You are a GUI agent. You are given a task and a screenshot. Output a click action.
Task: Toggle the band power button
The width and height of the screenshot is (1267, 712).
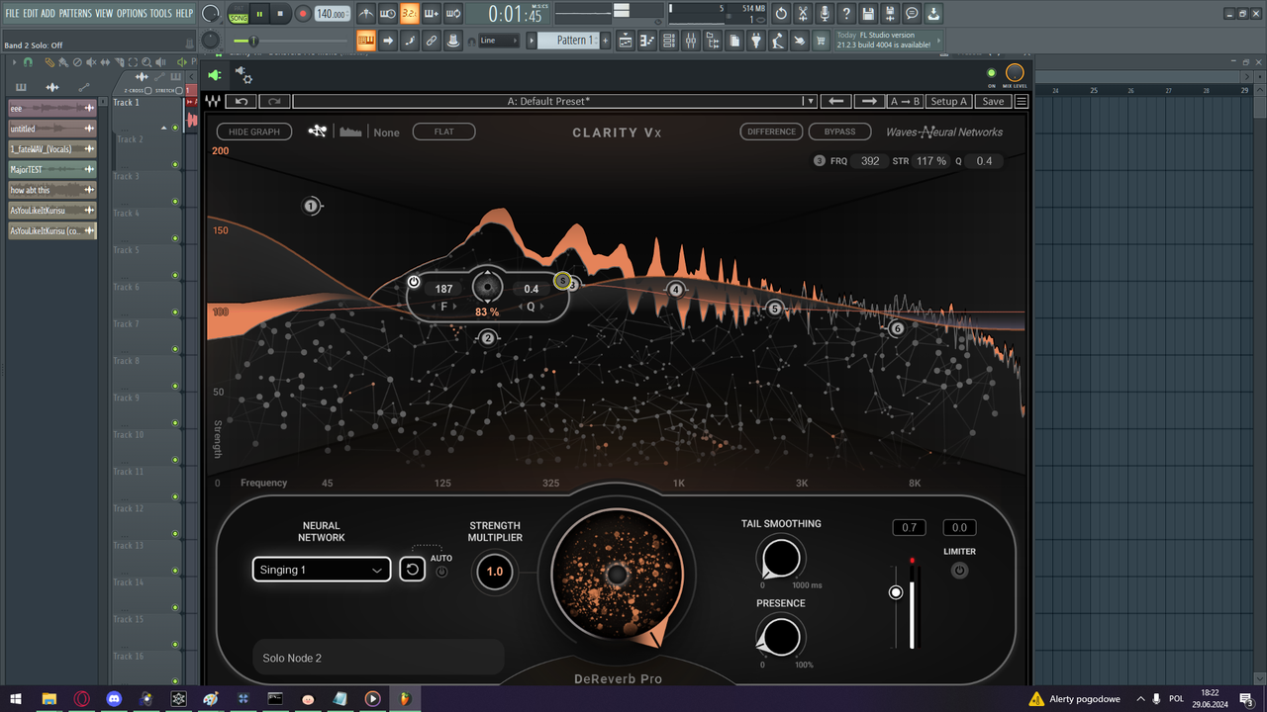(x=414, y=282)
